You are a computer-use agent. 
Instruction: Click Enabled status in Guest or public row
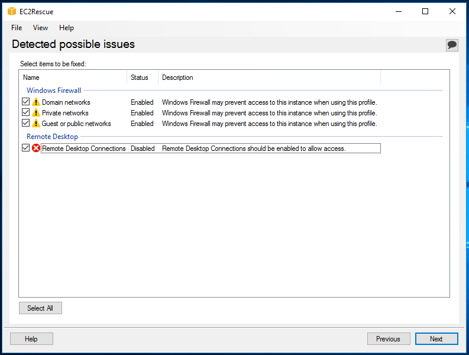click(x=142, y=124)
